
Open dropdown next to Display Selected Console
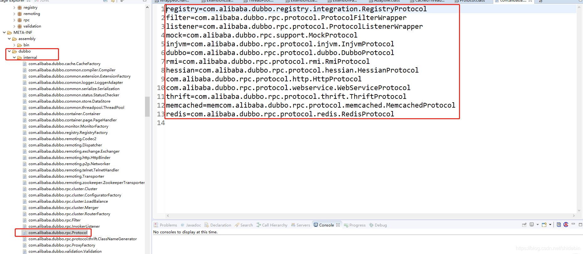538,225
